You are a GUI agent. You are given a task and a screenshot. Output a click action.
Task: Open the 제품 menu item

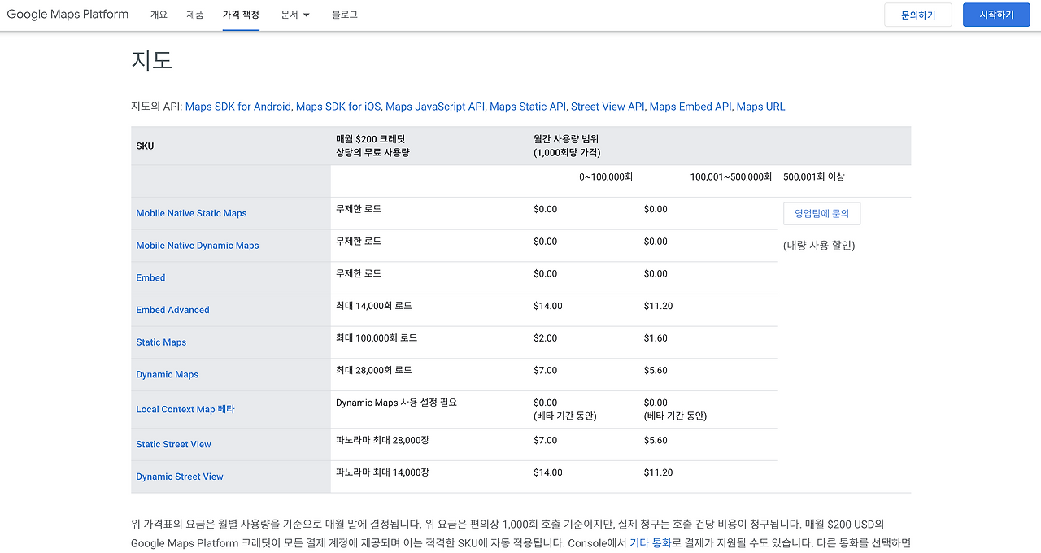[x=195, y=15]
